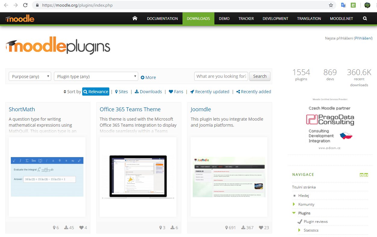Open the ShortMath screenshot thumbnail
The image size is (377, 237).
tap(47, 177)
